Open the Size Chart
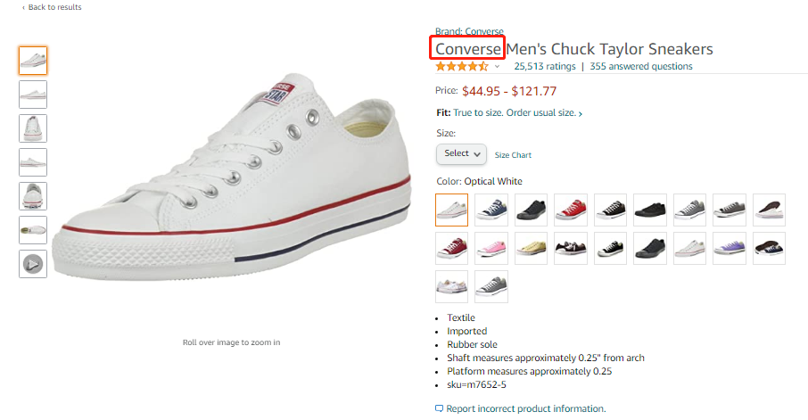 coord(513,155)
